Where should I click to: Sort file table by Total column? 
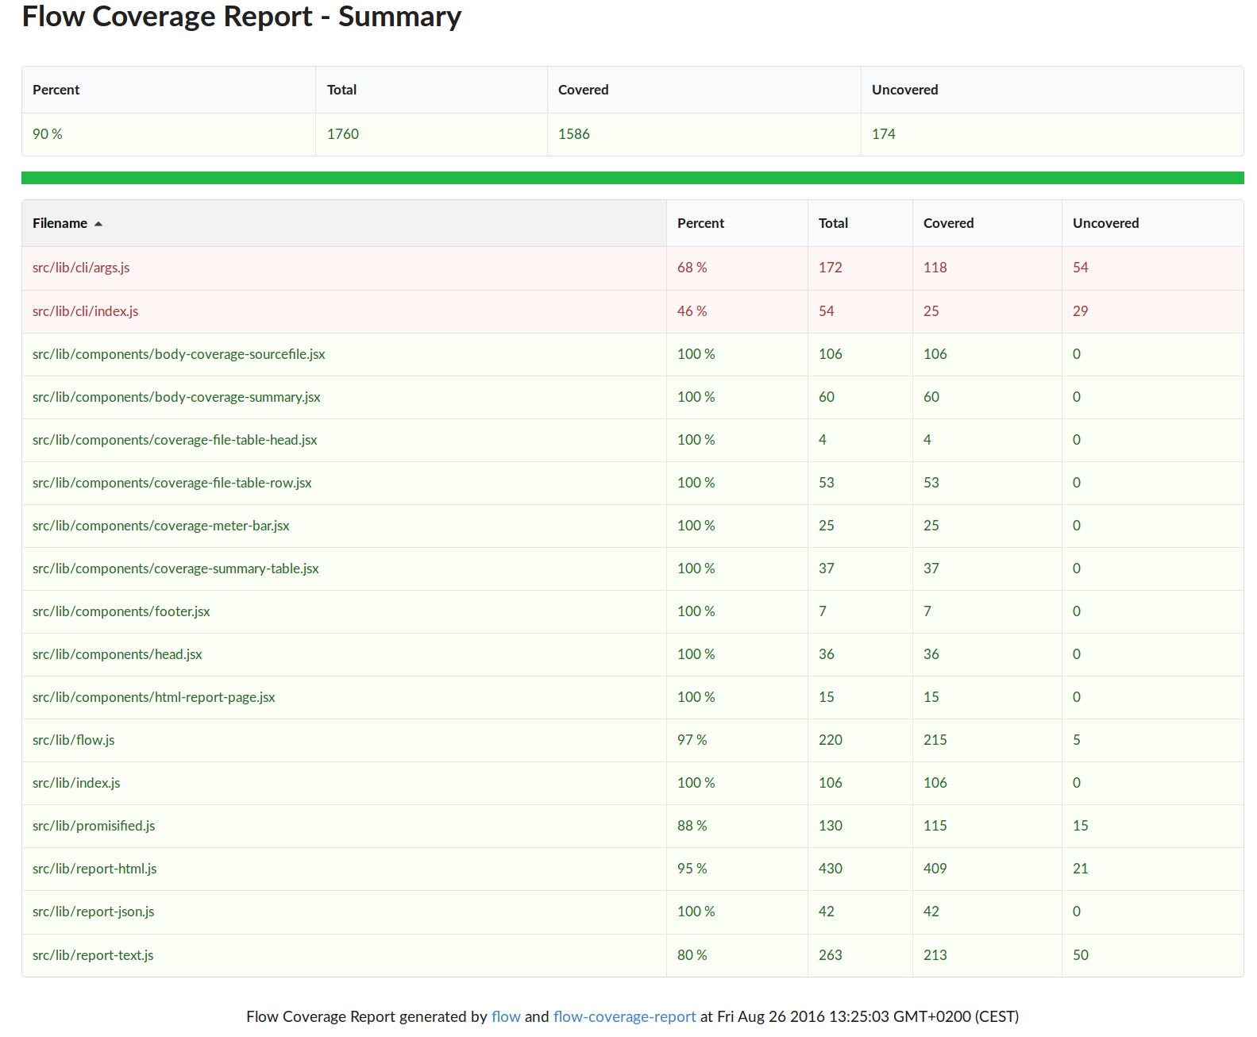(x=860, y=223)
